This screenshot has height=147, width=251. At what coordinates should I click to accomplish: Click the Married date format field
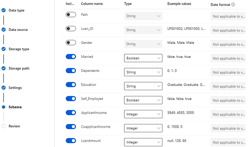(x=228, y=58)
